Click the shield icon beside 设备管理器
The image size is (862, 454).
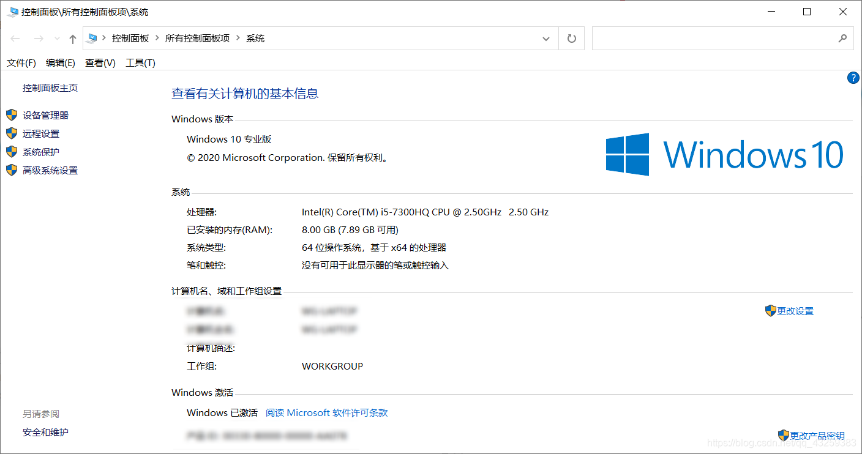click(x=12, y=115)
